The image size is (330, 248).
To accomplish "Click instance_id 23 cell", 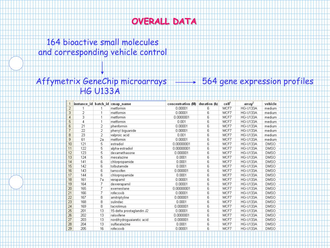I will pos(83,135).
